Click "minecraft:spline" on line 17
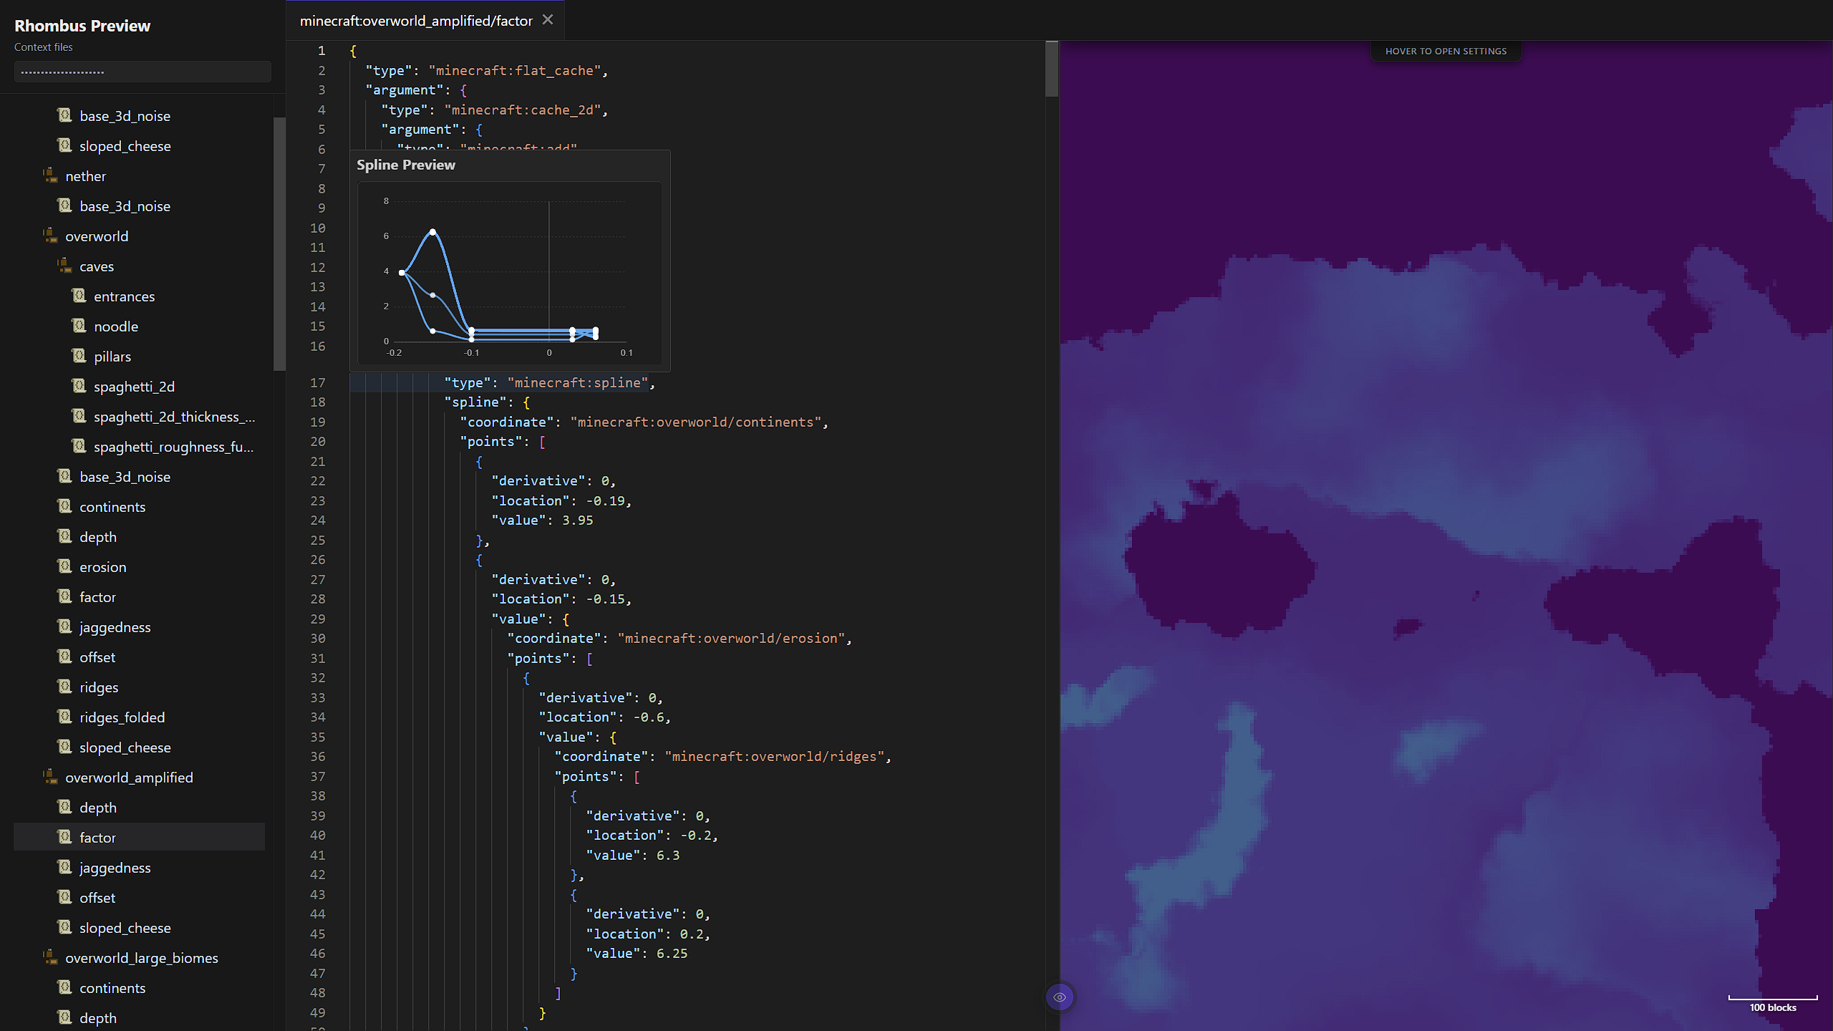This screenshot has width=1833, height=1031. 577,382
